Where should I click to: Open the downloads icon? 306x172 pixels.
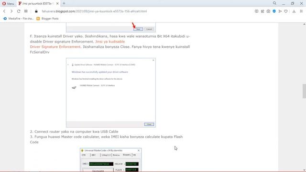tap(294, 11)
